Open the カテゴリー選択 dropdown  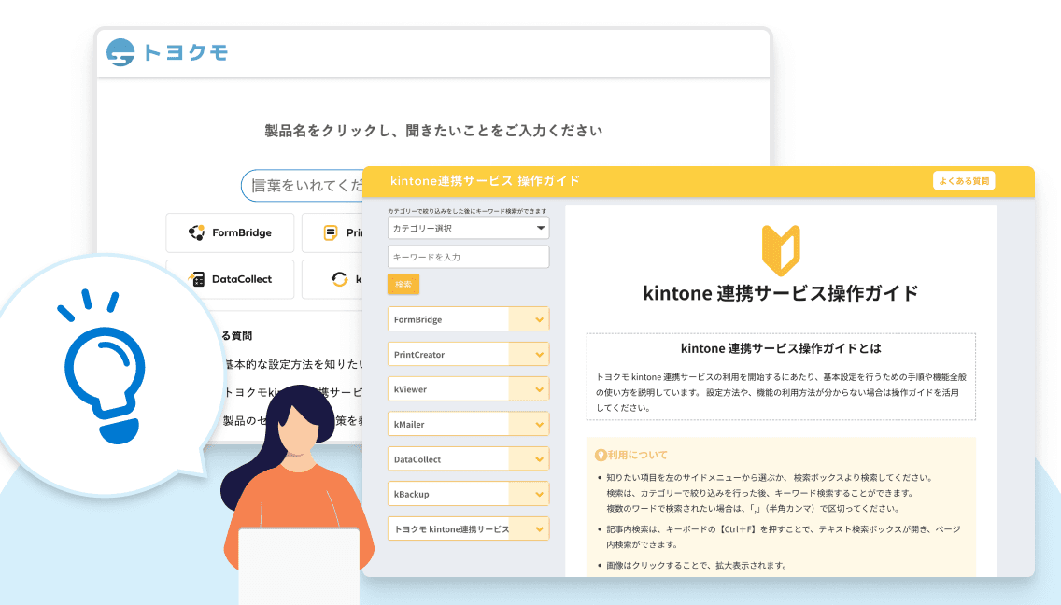pos(468,228)
